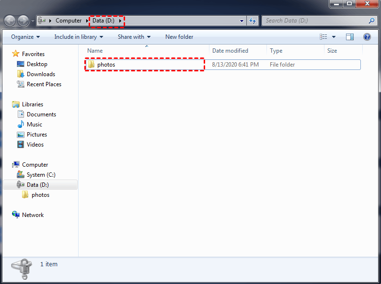Select Computer in navigation pane

[35, 165]
